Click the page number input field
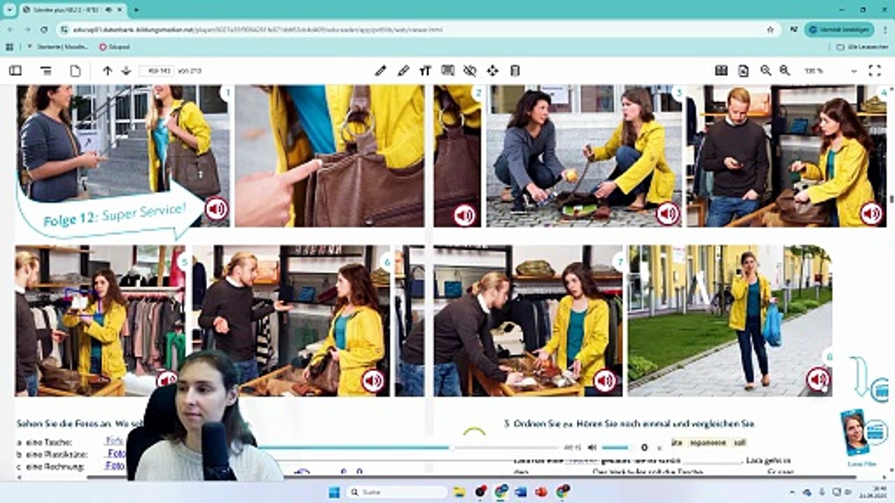This screenshot has width=895, height=503. click(157, 71)
